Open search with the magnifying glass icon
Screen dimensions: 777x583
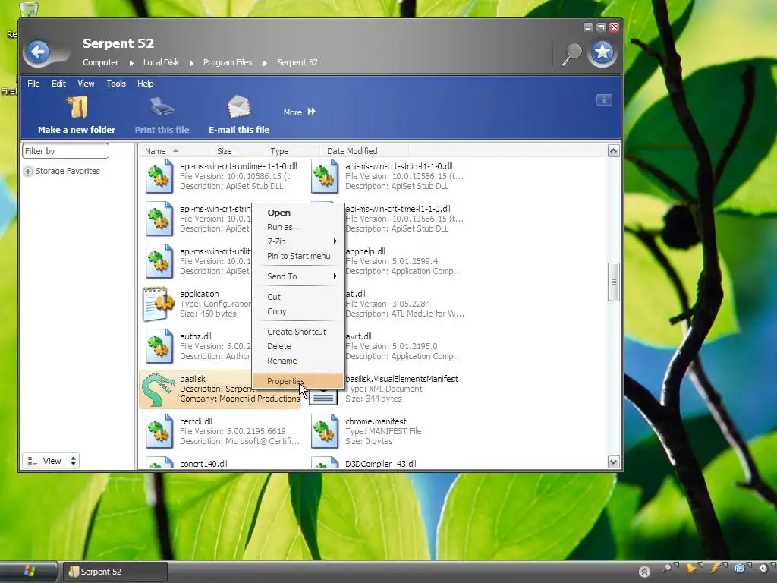coord(572,54)
